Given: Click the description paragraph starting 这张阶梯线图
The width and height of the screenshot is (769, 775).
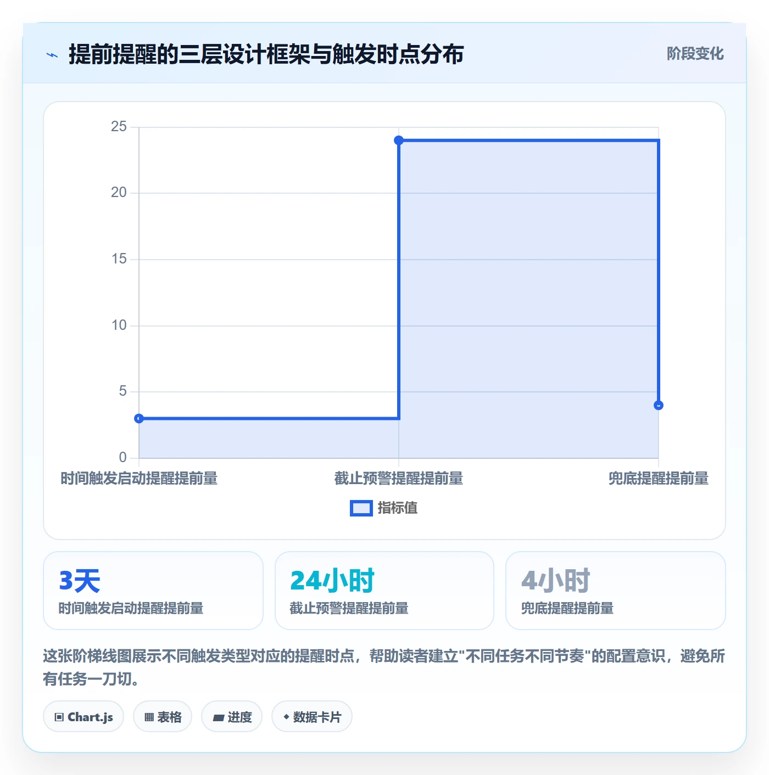Looking at the screenshot, I should coord(384,667).
